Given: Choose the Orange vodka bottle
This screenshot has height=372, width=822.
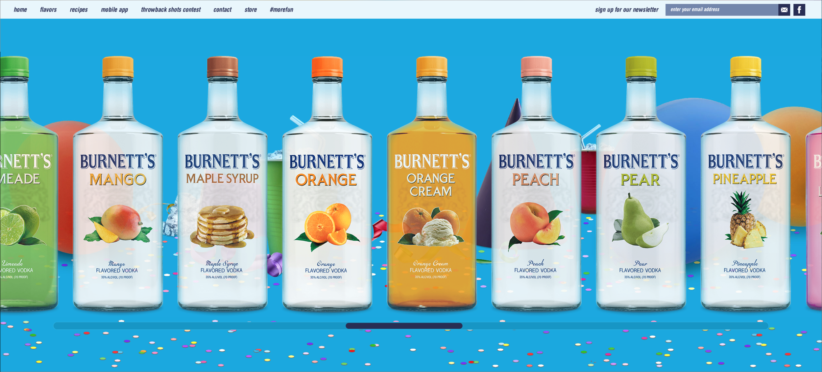Looking at the screenshot, I should (327, 183).
